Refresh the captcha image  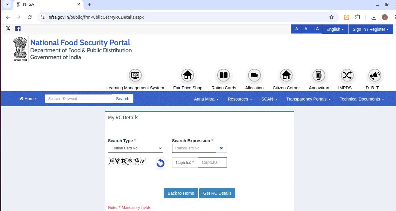pyautogui.click(x=160, y=163)
